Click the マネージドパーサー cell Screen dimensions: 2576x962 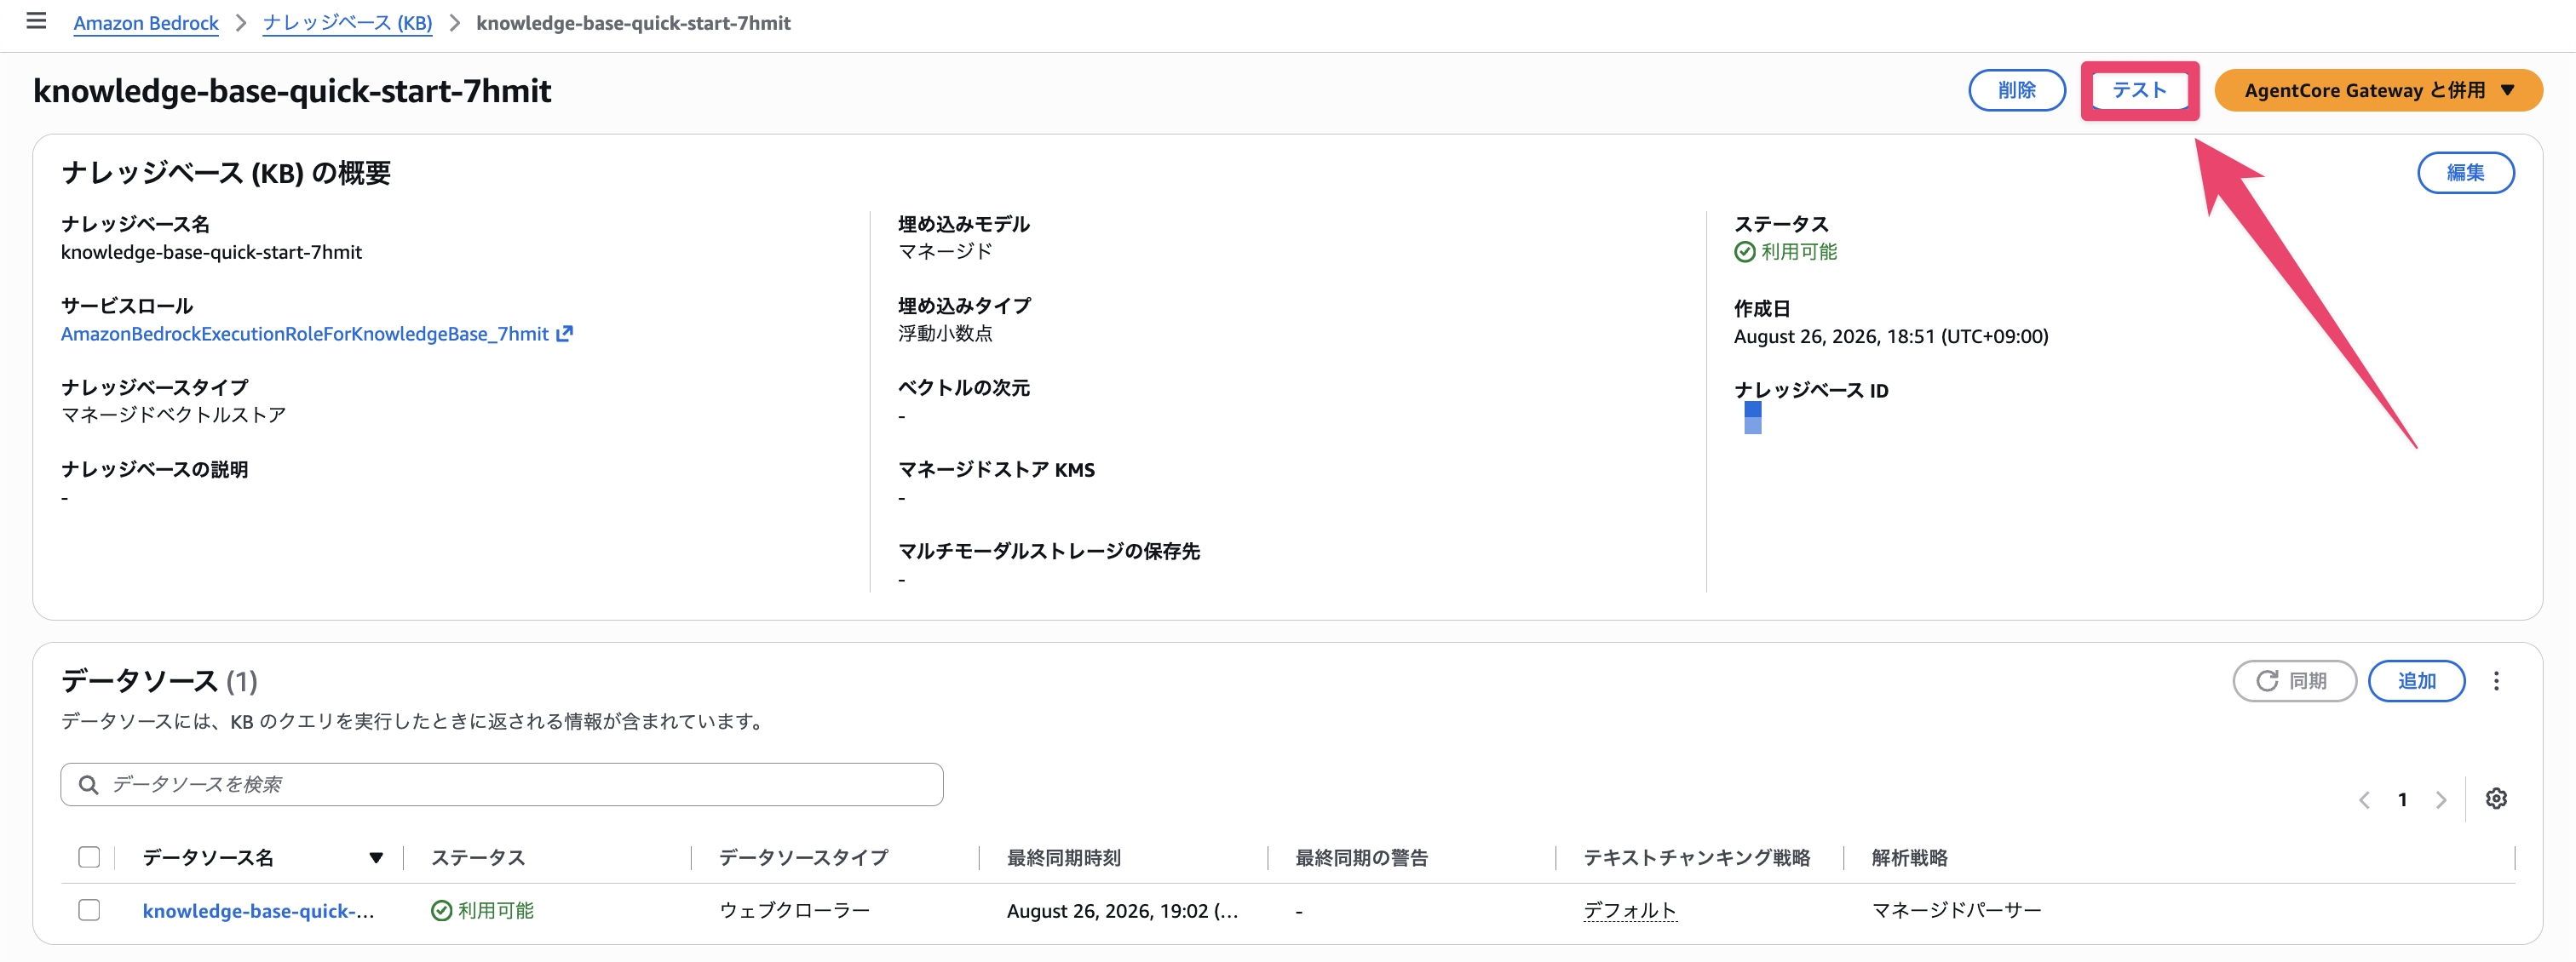(x=1956, y=911)
